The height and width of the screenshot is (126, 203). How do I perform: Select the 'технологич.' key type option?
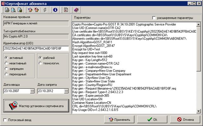pos(49,63)
